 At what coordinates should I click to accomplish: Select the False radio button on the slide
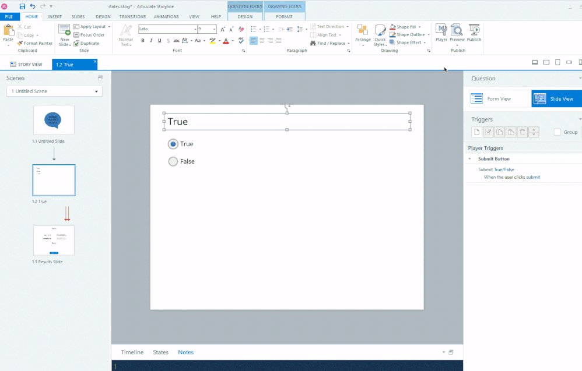173,161
